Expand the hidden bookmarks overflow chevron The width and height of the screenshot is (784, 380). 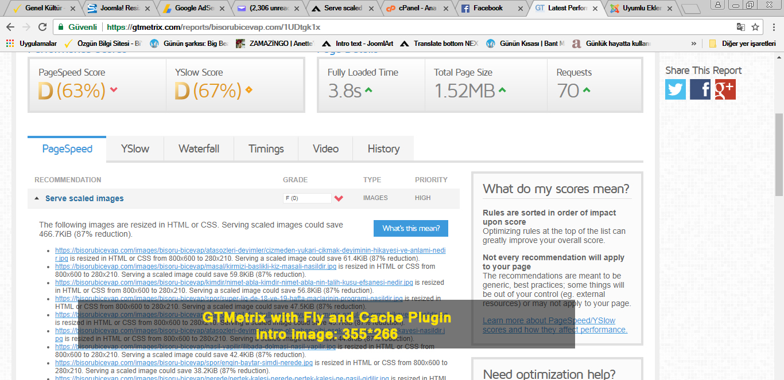coord(693,43)
